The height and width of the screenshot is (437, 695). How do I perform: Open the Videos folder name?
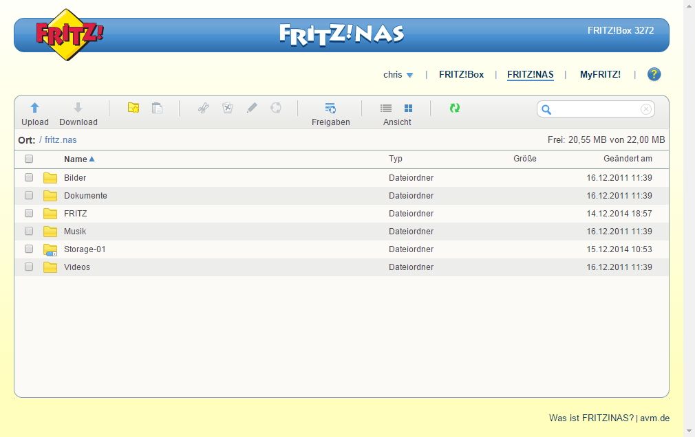click(x=76, y=267)
